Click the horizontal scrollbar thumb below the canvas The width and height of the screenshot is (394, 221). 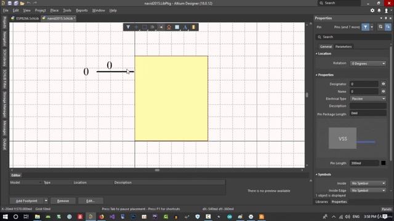pyautogui.click(x=157, y=170)
